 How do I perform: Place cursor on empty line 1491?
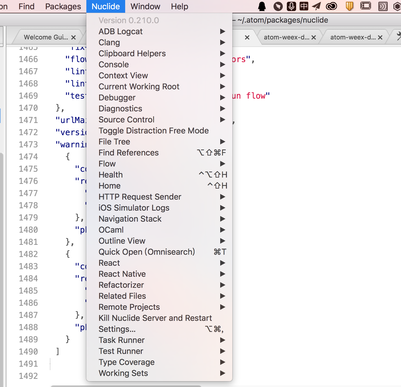203,364
